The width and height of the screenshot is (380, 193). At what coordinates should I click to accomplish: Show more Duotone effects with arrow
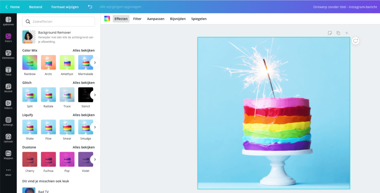(95, 159)
